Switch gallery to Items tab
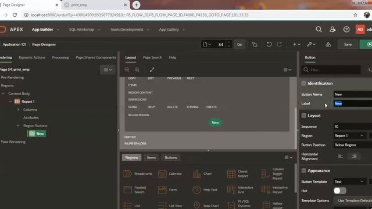This screenshot has height=209, width=372. pyautogui.click(x=151, y=157)
